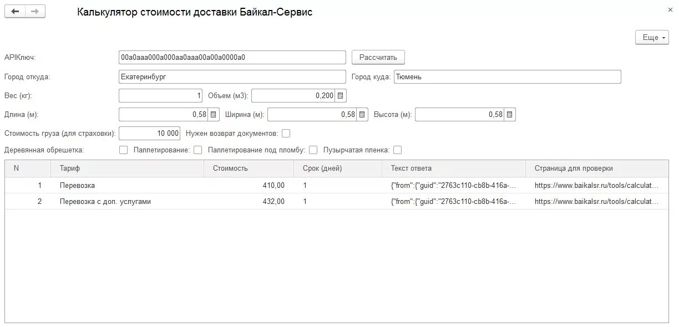Click the Высота (м) value field
This screenshot has width=679, height=327.
tap(460, 115)
